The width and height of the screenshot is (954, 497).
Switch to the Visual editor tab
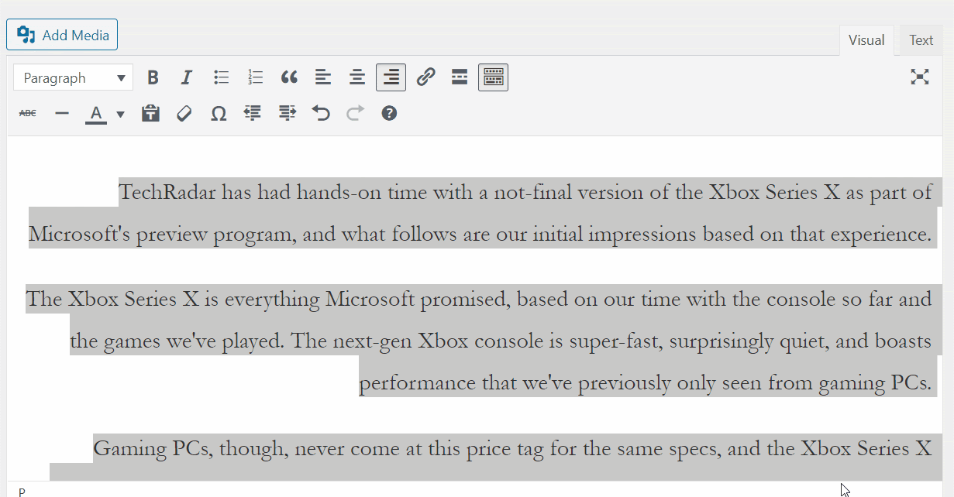866,40
